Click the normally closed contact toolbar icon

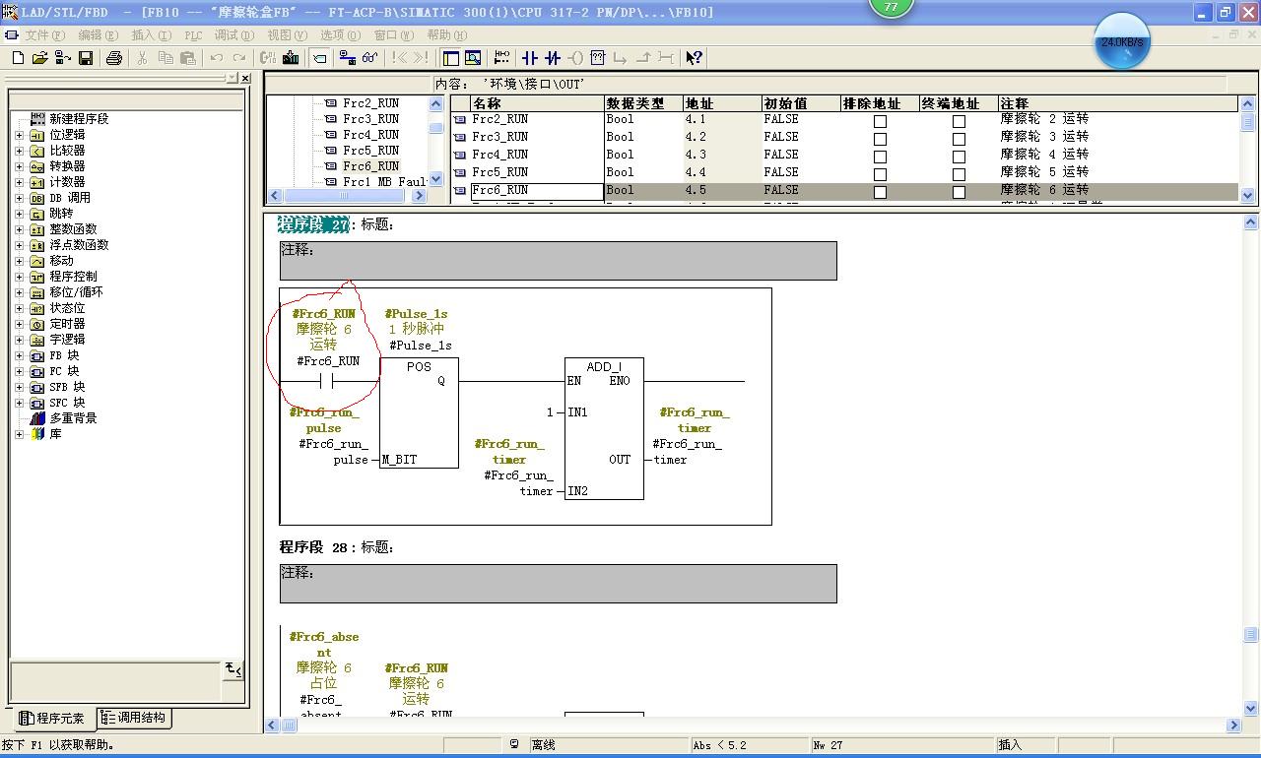pyautogui.click(x=553, y=58)
